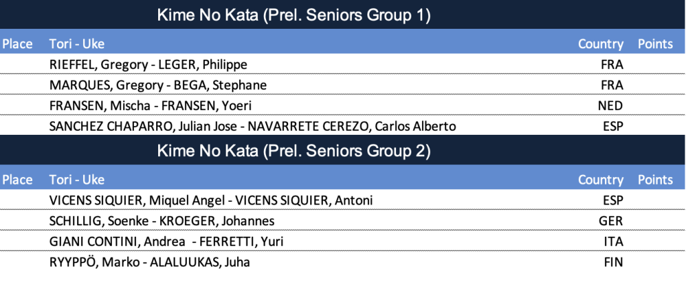This screenshot has width=686, height=283.
Task: Click the GER country cell
Action: click(x=611, y=221)
